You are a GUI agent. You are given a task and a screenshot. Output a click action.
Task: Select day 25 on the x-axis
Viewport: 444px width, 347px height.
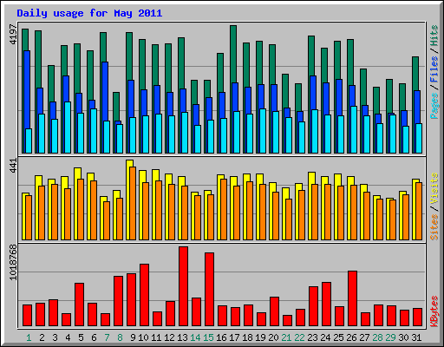tap(338, 337)
